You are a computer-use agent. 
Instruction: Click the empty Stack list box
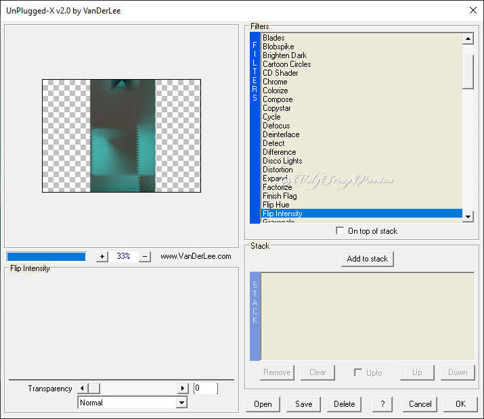(368, 316)
